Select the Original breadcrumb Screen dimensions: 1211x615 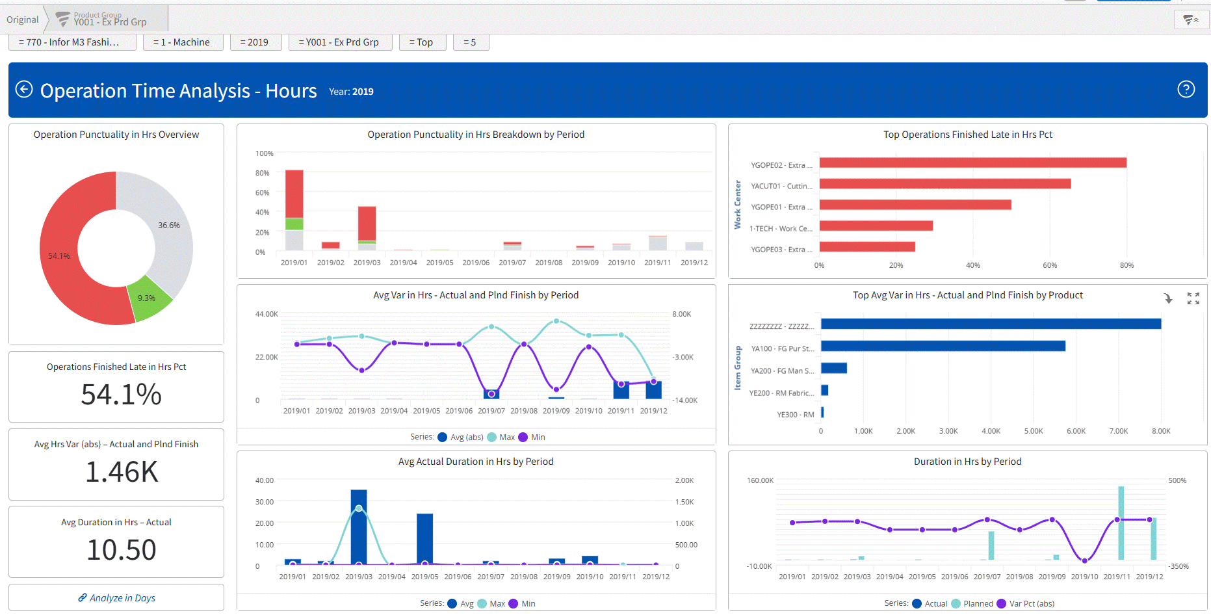tap(23, 20)
